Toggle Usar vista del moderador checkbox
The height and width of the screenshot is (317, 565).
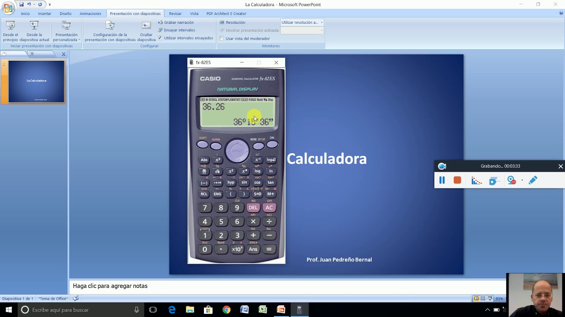point(222,38)
